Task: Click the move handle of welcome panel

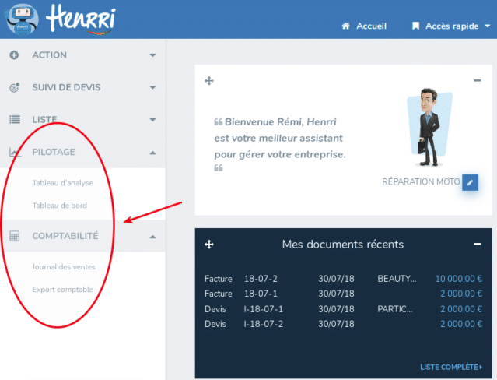Action: pos(209,81)
